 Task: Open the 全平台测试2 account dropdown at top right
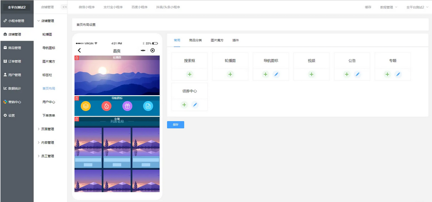click(x=418, y=7)
